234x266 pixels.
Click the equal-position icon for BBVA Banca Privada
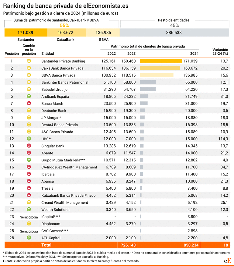pyautogui.click(x=29, y=75)
